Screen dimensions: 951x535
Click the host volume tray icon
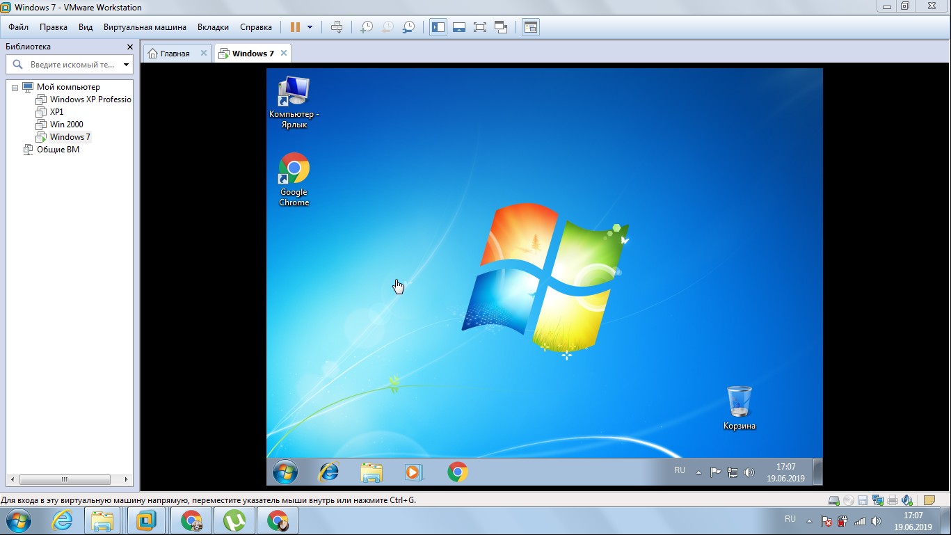[876, 521]
